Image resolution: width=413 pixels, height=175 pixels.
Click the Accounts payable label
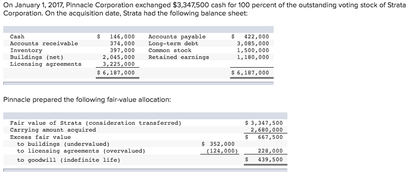(177, 37)
